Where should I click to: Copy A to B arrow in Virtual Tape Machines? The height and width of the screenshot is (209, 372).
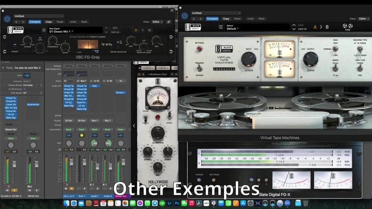[x=321, y=27]
